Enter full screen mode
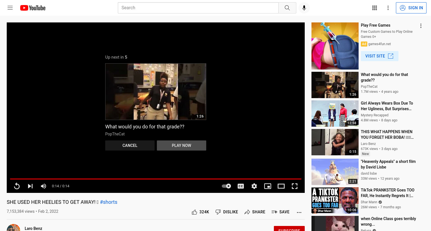The height and width of the screenshot is (231, 431). 295,186
